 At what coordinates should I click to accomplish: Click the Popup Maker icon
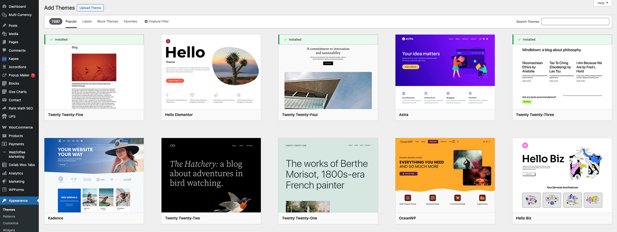(4, 75)
